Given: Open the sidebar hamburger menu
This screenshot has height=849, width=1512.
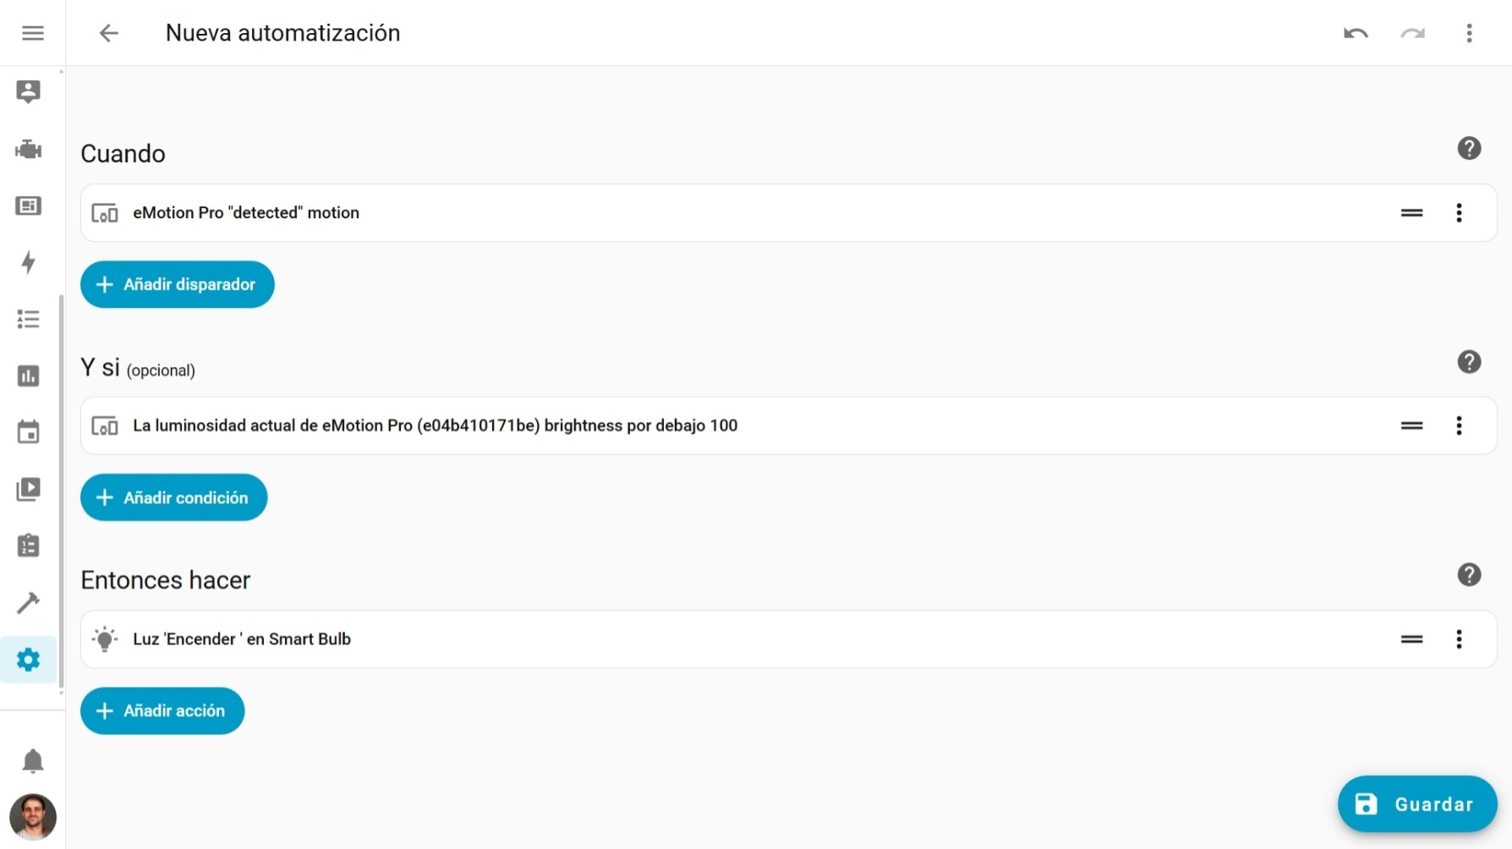Looking at the screenshot, I should tap(33, 33).
